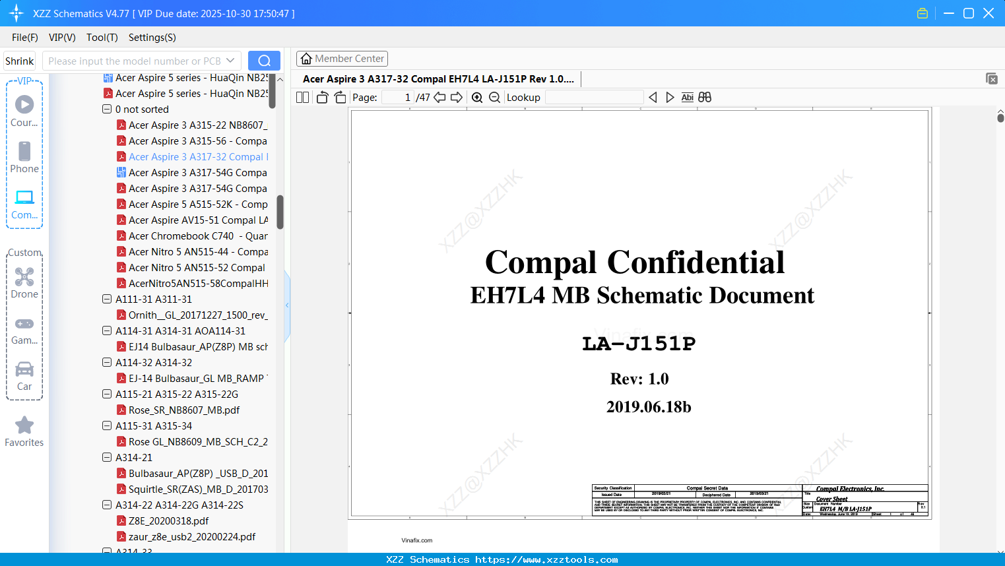Screen dimensions: 1005x566
Task: Click the blue search button
Action: pos(264,61)
